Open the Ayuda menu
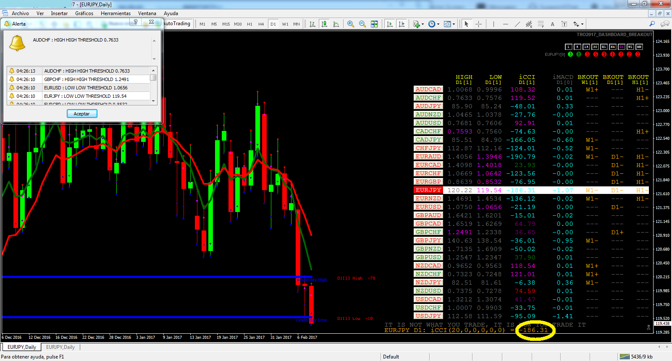Image resolution: width=672 pixels, height=361 pixels. click(x=171, y=13)
